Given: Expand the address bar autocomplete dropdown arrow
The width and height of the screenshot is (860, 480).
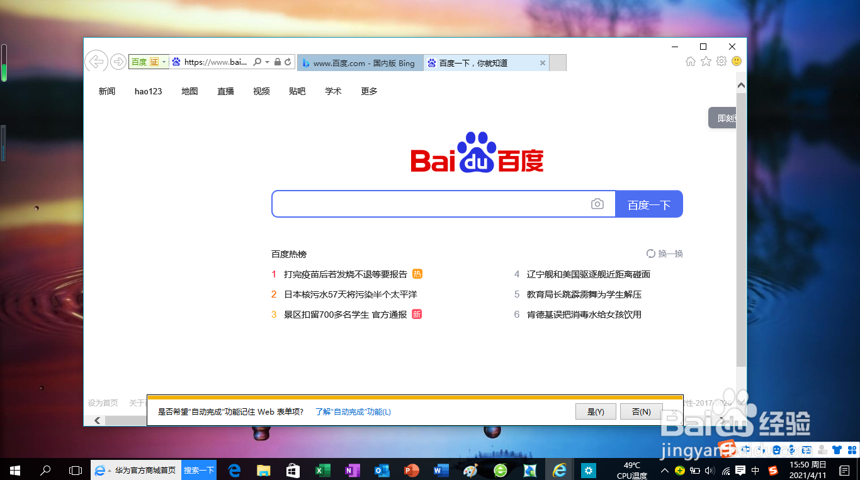Looking at the screenshot, I should click(268, 62).
